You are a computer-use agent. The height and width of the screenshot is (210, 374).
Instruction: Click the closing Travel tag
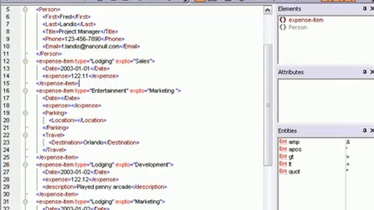pyautogui.click(x=54, y=150)
